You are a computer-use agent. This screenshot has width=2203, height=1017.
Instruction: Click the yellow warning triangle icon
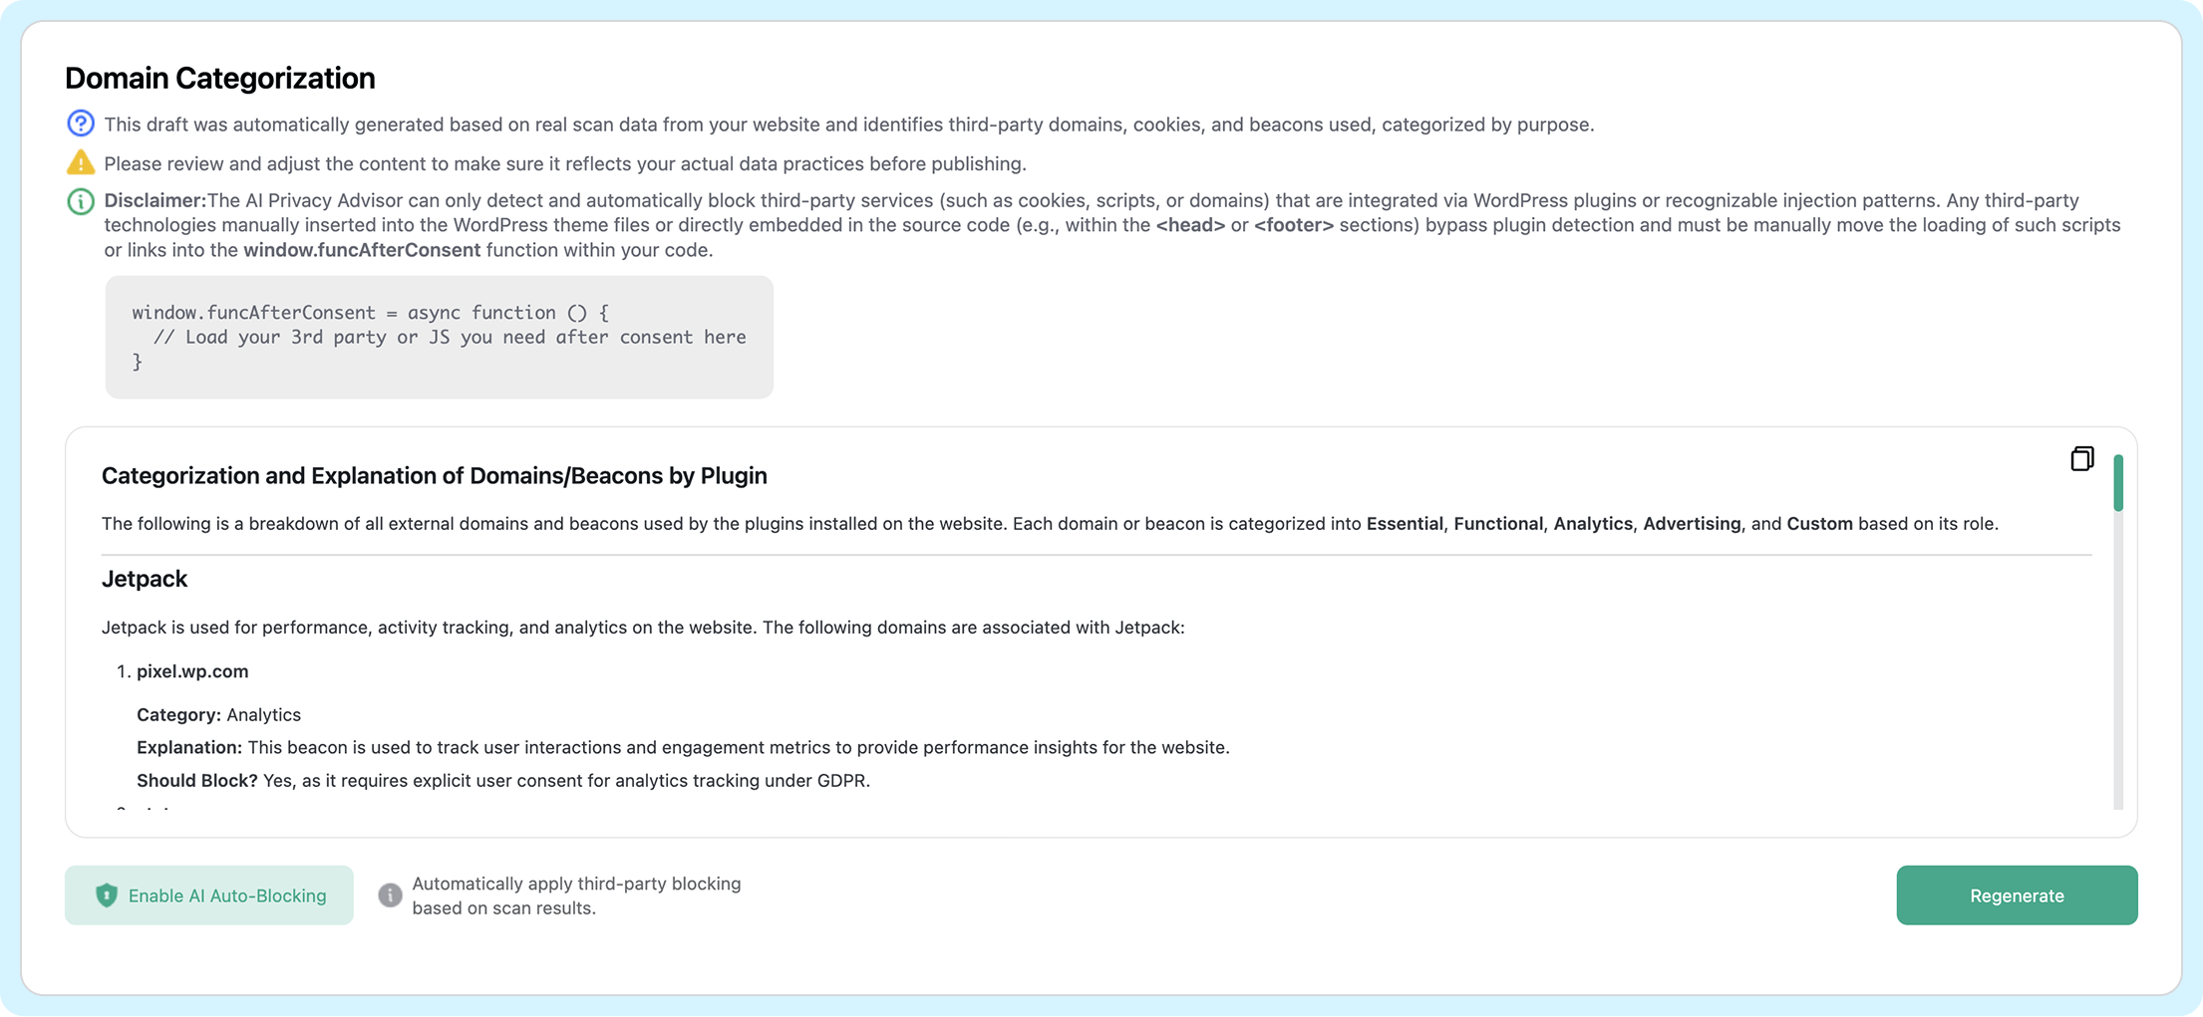(81, 161)
